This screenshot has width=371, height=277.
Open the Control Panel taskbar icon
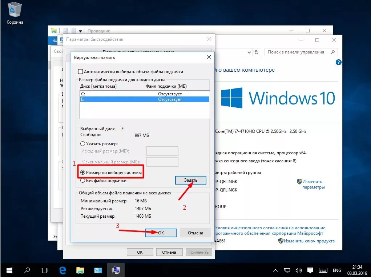(x=98, y=270)
